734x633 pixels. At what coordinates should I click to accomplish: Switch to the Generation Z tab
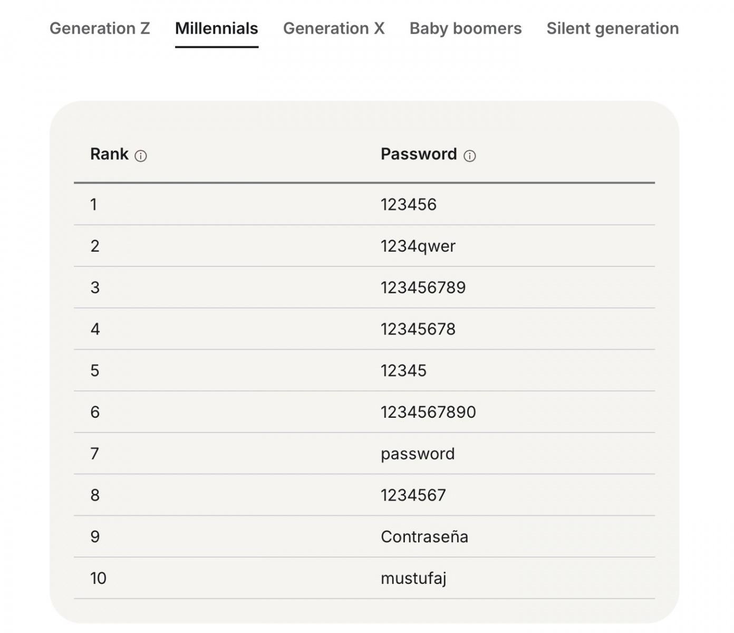100,28
